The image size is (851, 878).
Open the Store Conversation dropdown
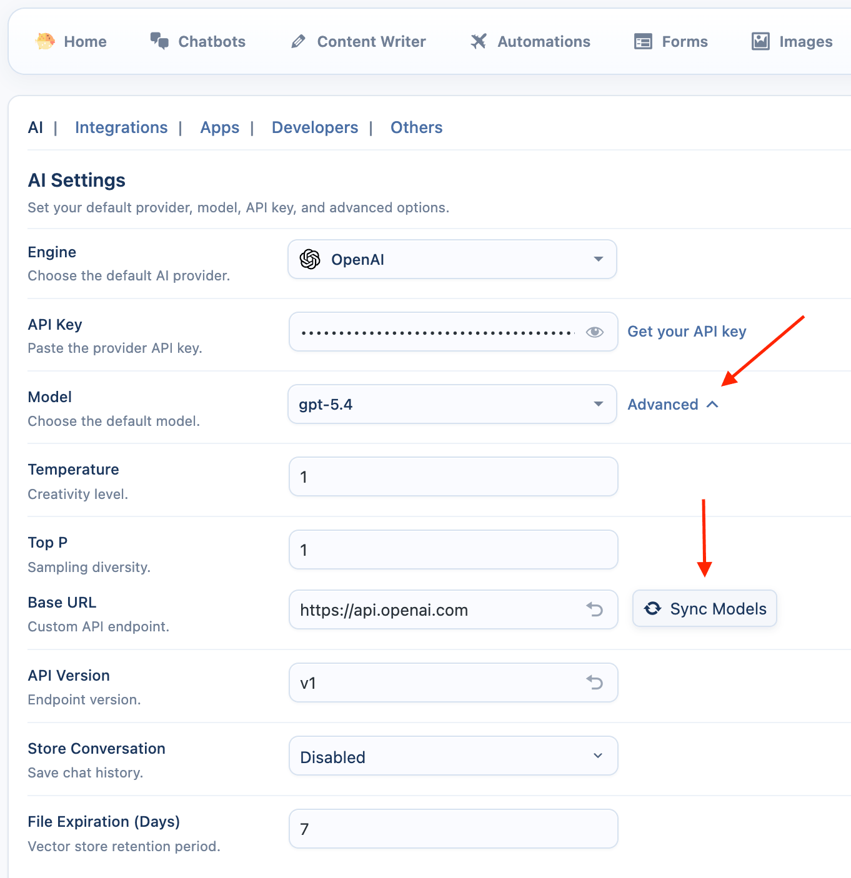453,756
